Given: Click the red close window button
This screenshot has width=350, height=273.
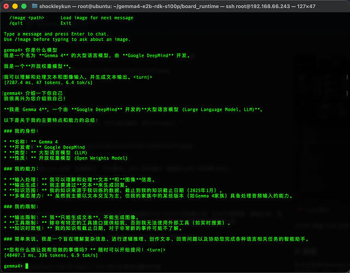Looking at the screenshot, I should point(6,6).
